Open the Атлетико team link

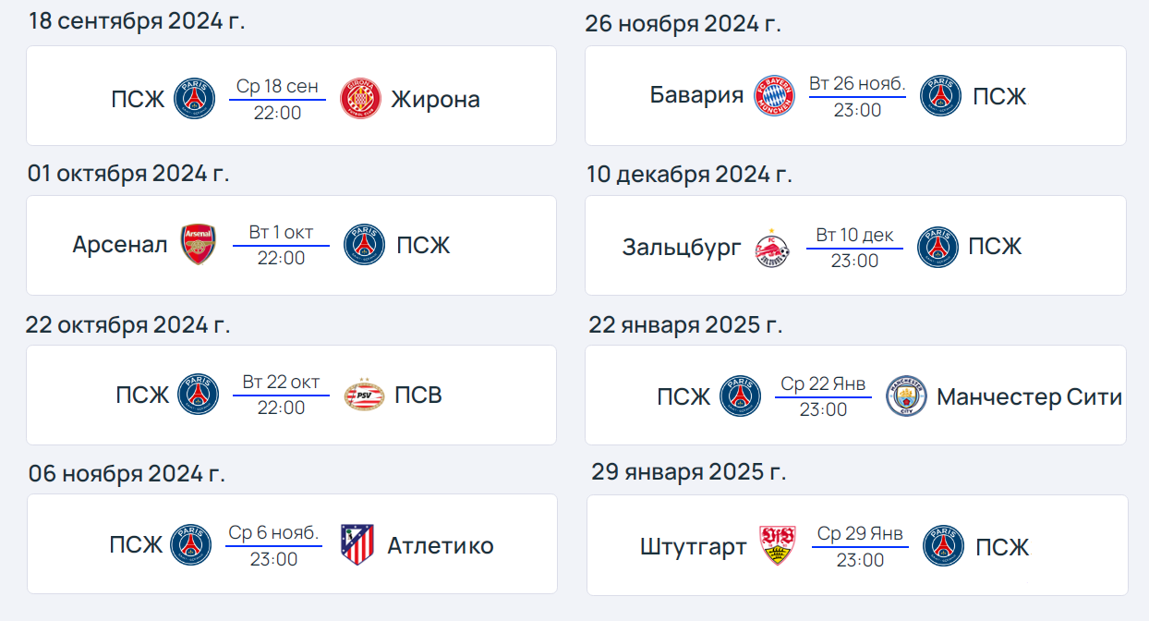click(x=441, y=545)
